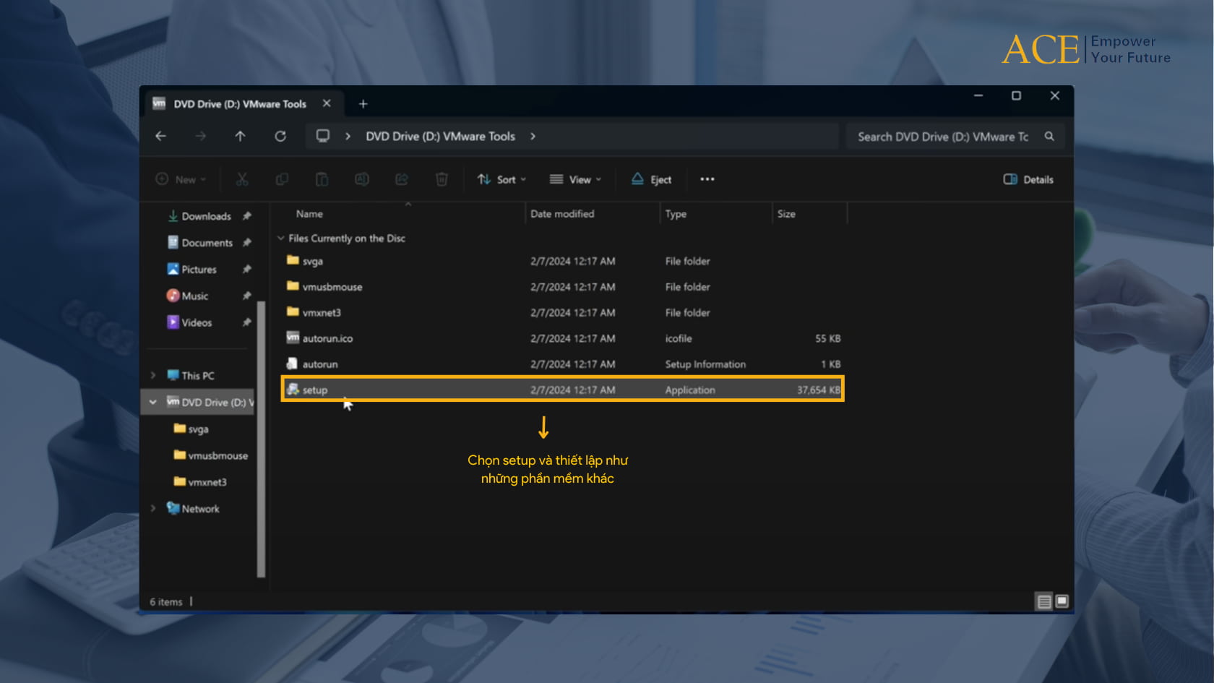Sort by Date modified column header

point(562,214)
